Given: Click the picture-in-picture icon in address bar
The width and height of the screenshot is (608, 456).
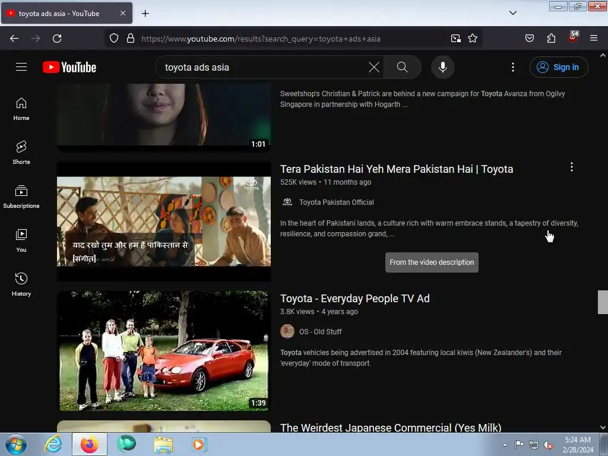Looking at the screenshot, I should tap(455, 39).
